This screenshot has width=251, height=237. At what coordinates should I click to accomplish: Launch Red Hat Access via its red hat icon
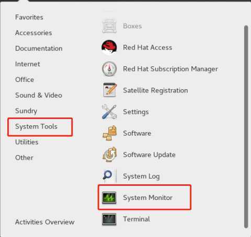point(109,48)
